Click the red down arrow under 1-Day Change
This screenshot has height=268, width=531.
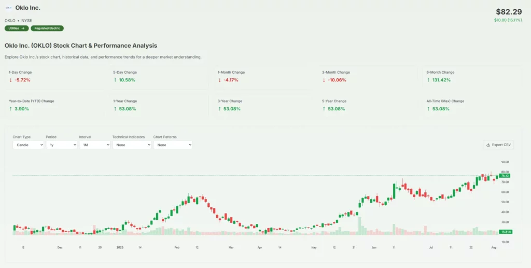click(11, 80)
